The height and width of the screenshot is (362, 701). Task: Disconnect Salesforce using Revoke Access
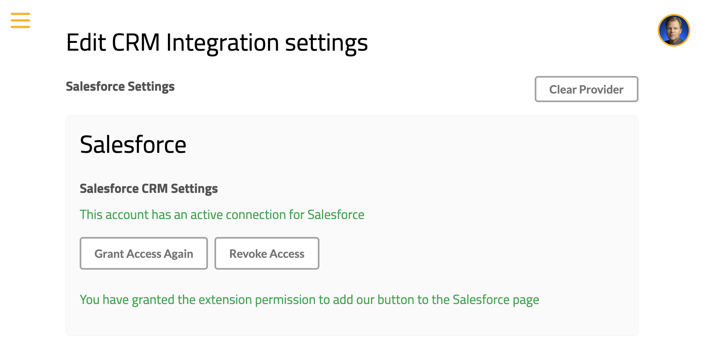(x=267, y=253)
